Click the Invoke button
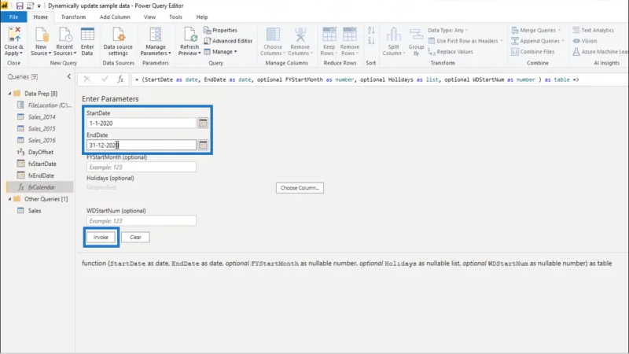Image resolution: width=629 pixels, height=354 pixels. 101,238
